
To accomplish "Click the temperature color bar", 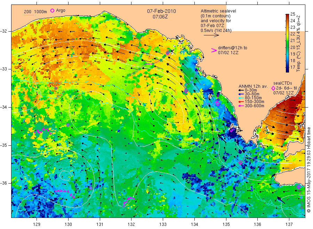I will [287, 43].
